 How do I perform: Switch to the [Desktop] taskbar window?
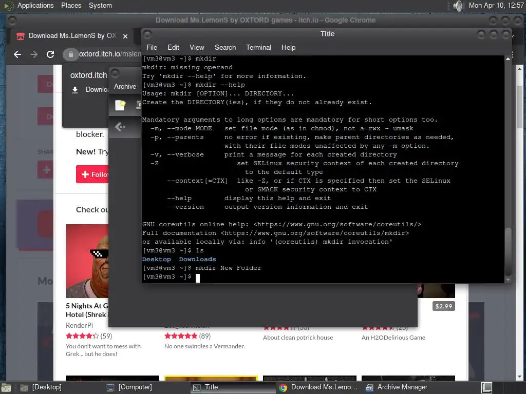click(x=42, y=387)
